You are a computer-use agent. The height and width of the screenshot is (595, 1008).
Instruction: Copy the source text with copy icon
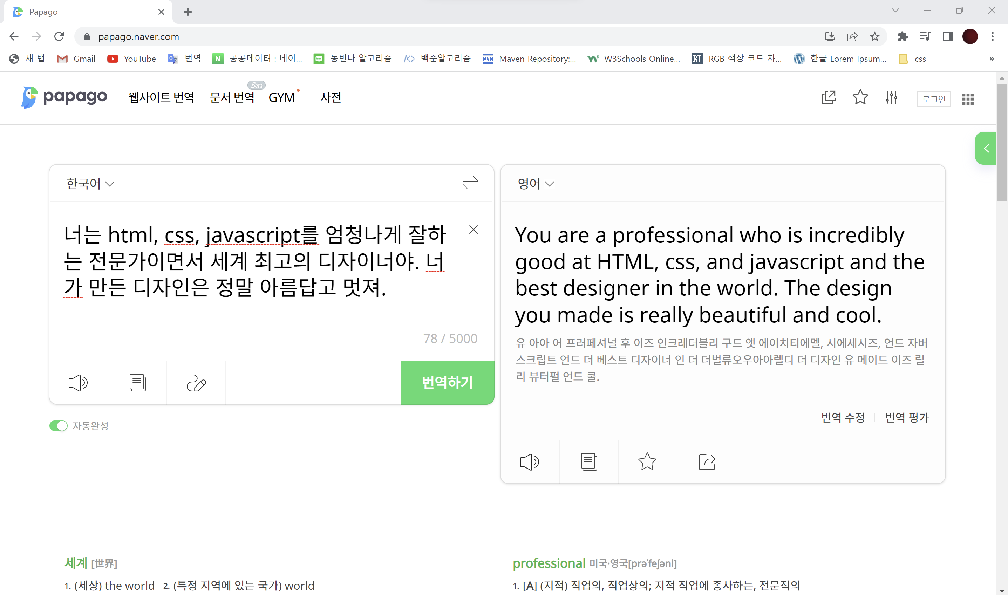coord(137,383)
